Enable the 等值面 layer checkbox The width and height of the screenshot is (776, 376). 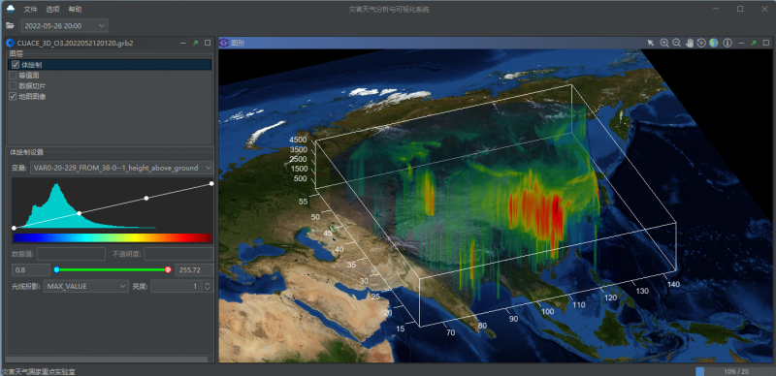(x=13, y=76)
